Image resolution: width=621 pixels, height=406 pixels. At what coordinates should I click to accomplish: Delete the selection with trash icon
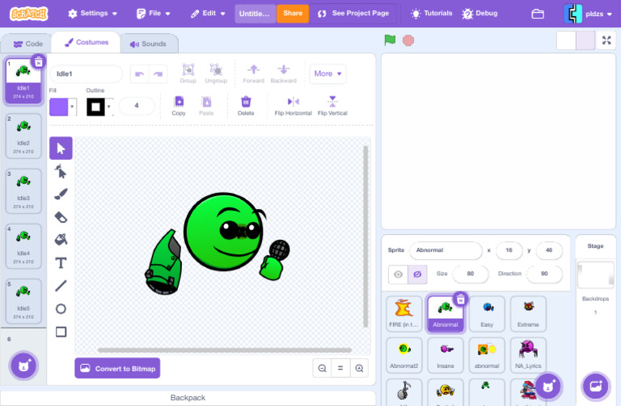point(246,106)
